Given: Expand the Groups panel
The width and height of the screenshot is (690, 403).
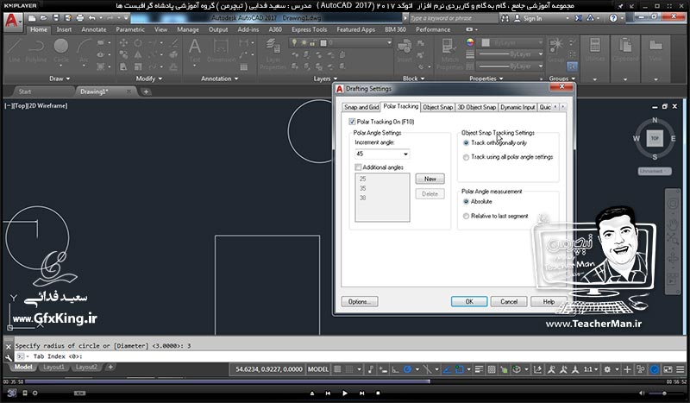Looking at the screenshot, I should (562, 79).
